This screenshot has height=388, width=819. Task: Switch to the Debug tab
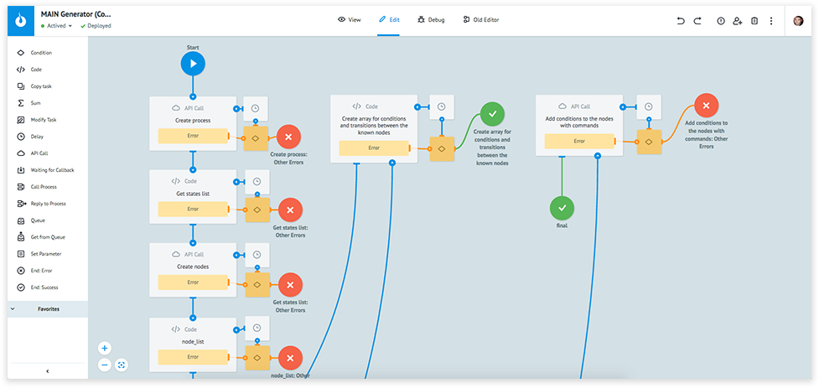[x=431, y=19]
